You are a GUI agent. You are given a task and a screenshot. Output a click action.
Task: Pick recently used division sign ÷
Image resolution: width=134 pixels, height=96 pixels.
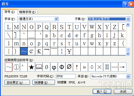pyautogui.click(x=92, y=67)
